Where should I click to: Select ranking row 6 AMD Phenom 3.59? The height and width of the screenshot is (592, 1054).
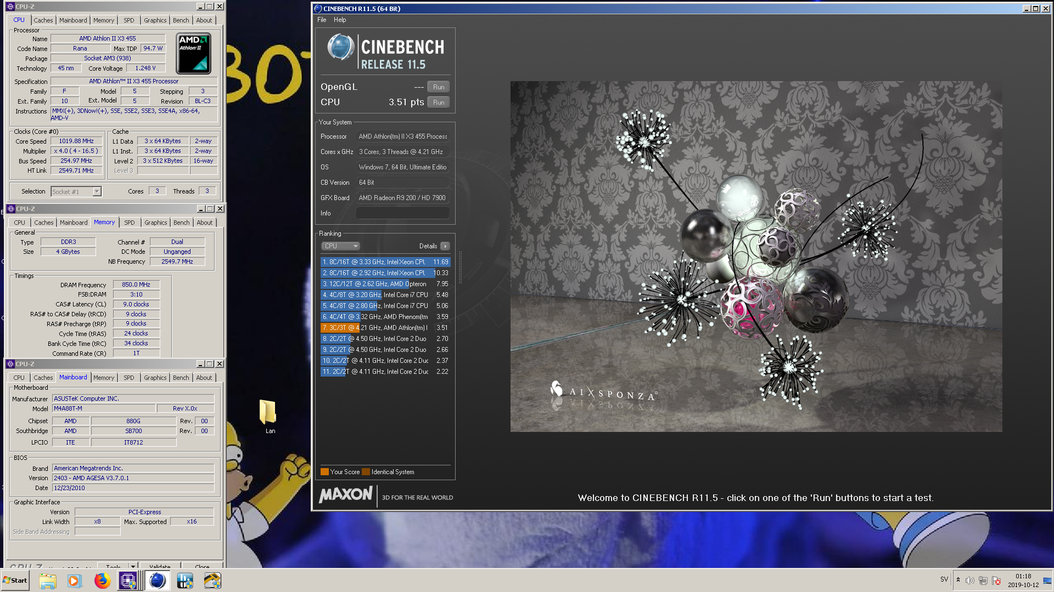tap(385, 317)
